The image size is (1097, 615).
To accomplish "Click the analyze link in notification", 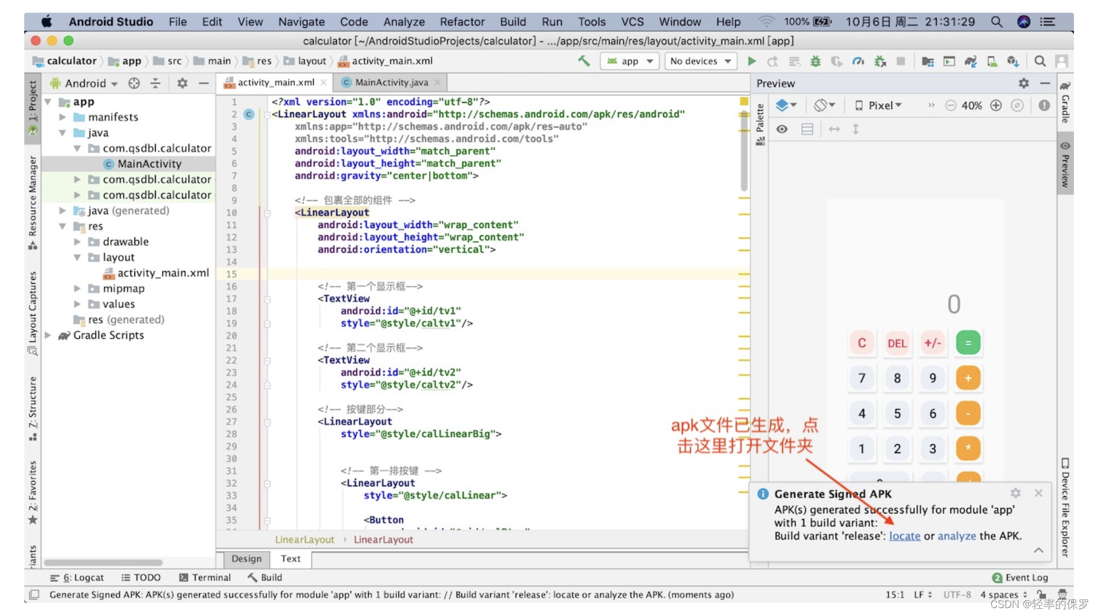I will [x=957, y=536].
